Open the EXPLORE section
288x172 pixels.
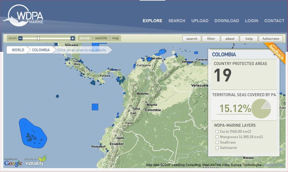click(x=152, y=21)
